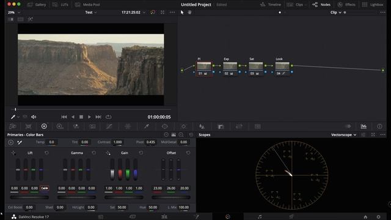Select node 01 PI thumbnail
The image size is (391, 220).
tap(204, 66)
